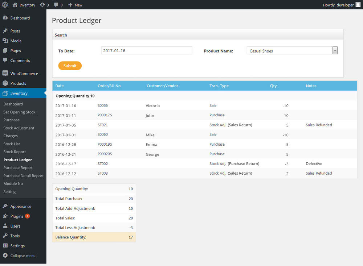Open the Stock Adjustment page link

point(19,128)
